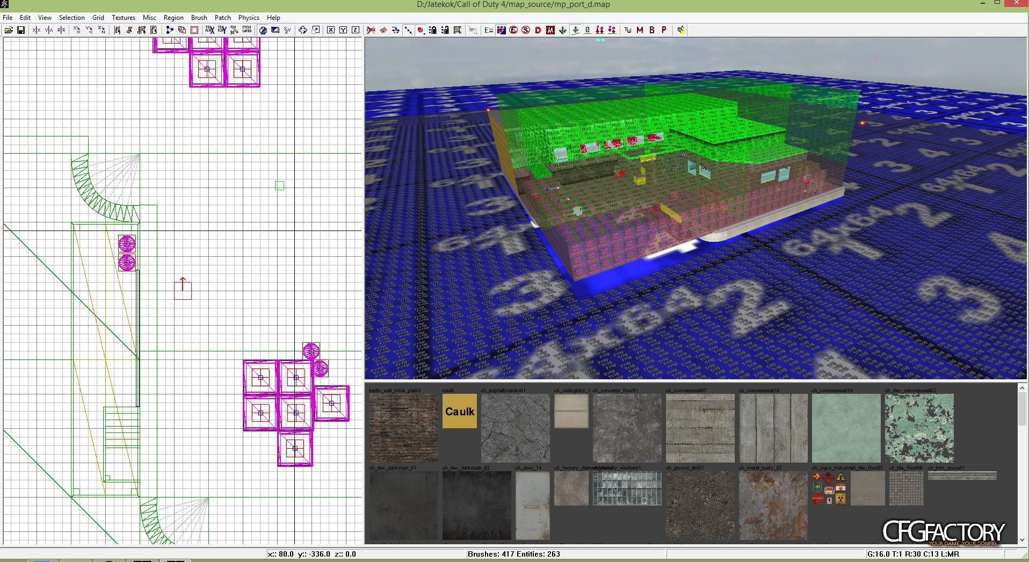Open the Brush menu
The image size is (1029, 562).
[199, 18]
